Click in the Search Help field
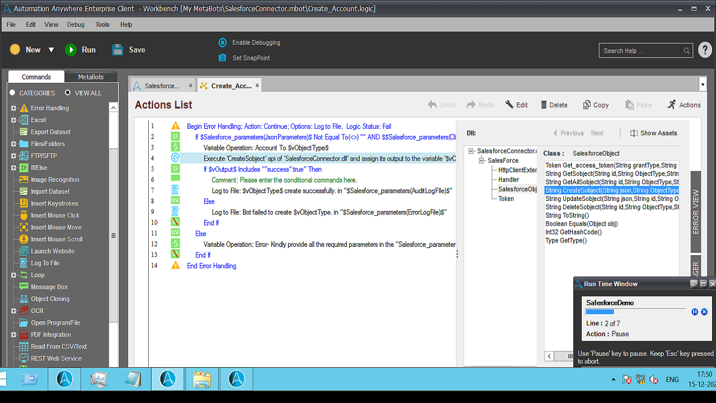Image resolution: width=716 pixels, height=403 pixels. tap(641, 51)
